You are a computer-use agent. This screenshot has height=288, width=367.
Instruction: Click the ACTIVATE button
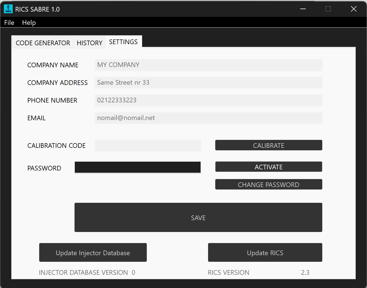pos(269,167)
